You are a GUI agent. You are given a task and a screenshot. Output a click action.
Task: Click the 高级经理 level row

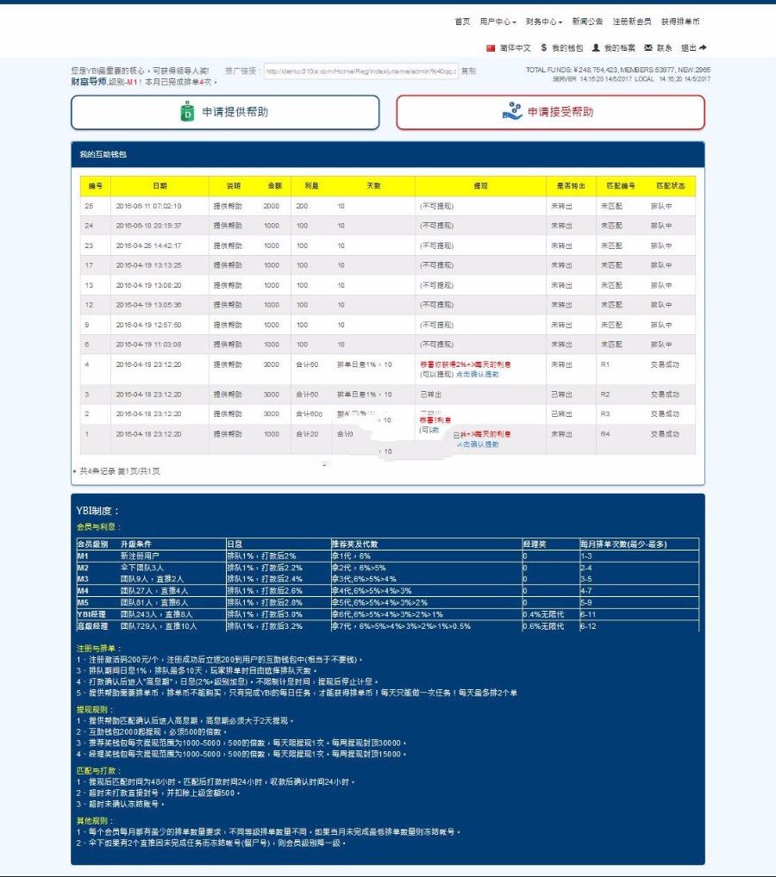(x=387, y=626)
